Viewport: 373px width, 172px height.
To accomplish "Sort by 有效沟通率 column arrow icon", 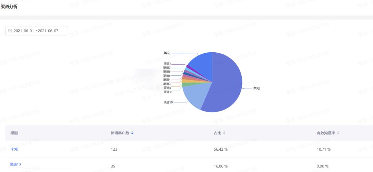I will tap(338, 133).
